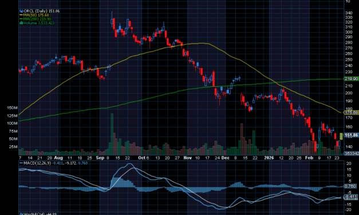Click the Feb label on the date axis
The height and width of the screenshot is (215, 359).
point(309,158)
